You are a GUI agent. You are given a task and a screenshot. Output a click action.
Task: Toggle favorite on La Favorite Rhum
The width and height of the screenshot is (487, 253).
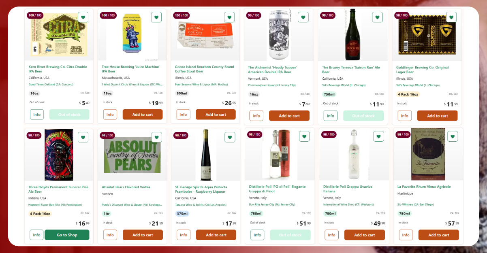pos(452,136)
